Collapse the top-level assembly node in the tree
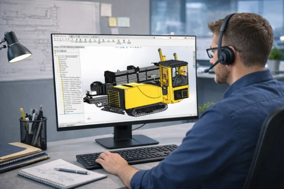Screen dimensions: 284x189 click(x=56, y=55)
